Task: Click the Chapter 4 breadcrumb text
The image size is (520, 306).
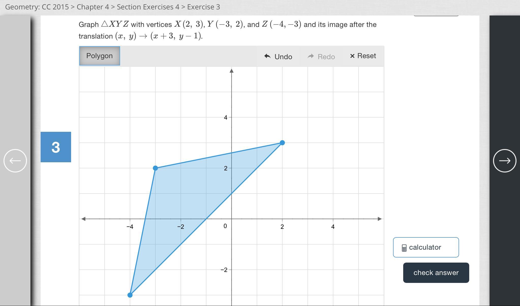Action: coord(93,7)
